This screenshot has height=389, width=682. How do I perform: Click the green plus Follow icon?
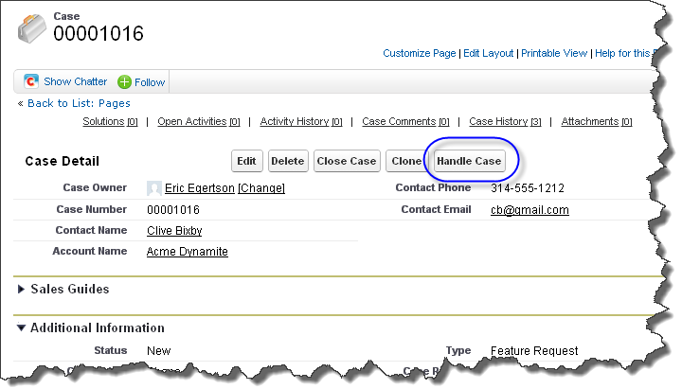tap(124, 81)
